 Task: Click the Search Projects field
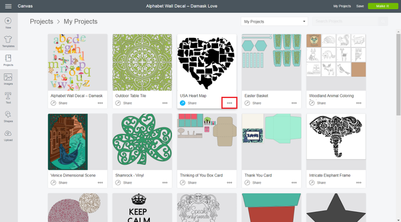[345, 21]
